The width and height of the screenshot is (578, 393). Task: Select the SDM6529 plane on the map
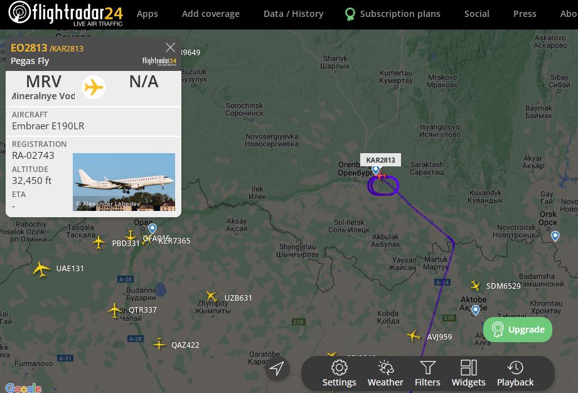[475, 285]
